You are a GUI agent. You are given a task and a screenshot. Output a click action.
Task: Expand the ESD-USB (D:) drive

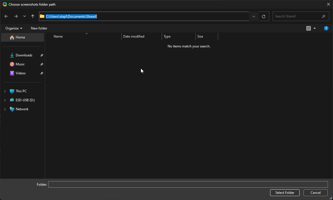point(5,100)
